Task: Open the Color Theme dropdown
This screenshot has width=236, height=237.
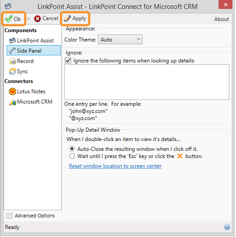Action: click(120, 39)
